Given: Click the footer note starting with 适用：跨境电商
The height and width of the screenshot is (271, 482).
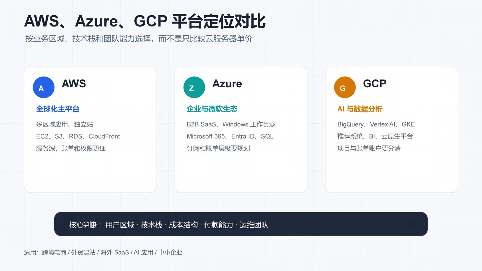Looking at the screenshot, I should (103, 252).
